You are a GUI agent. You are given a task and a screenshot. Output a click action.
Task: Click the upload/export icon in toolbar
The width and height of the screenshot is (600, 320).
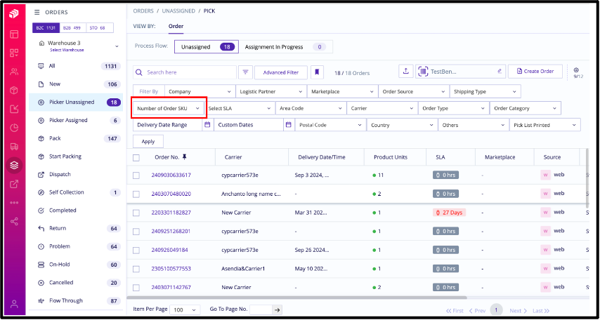coord(406,72)
